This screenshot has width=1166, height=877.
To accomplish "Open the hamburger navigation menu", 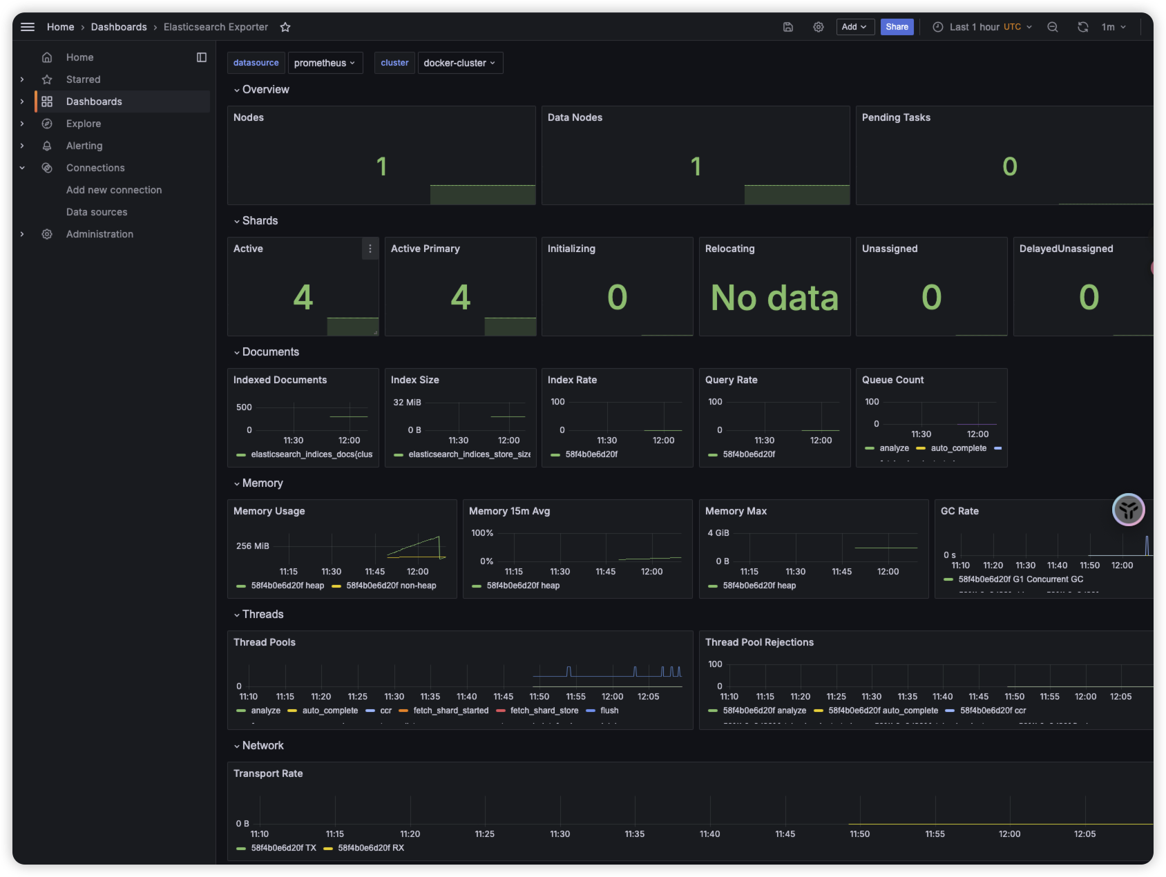I will pos(28,27).
